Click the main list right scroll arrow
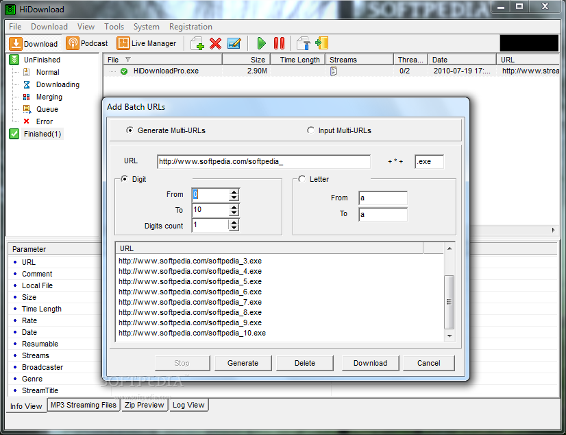The width and height of the screenshot is (566, 435). tap(554, 230)
